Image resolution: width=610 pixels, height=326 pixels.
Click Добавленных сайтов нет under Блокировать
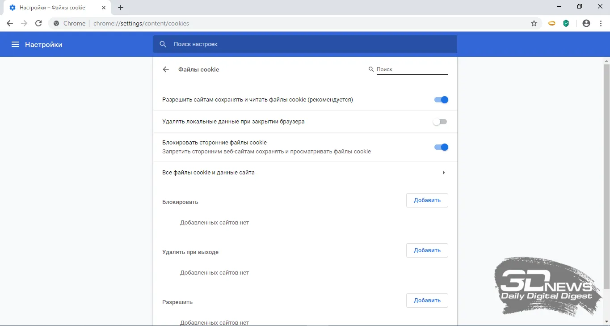coord(215,222)
